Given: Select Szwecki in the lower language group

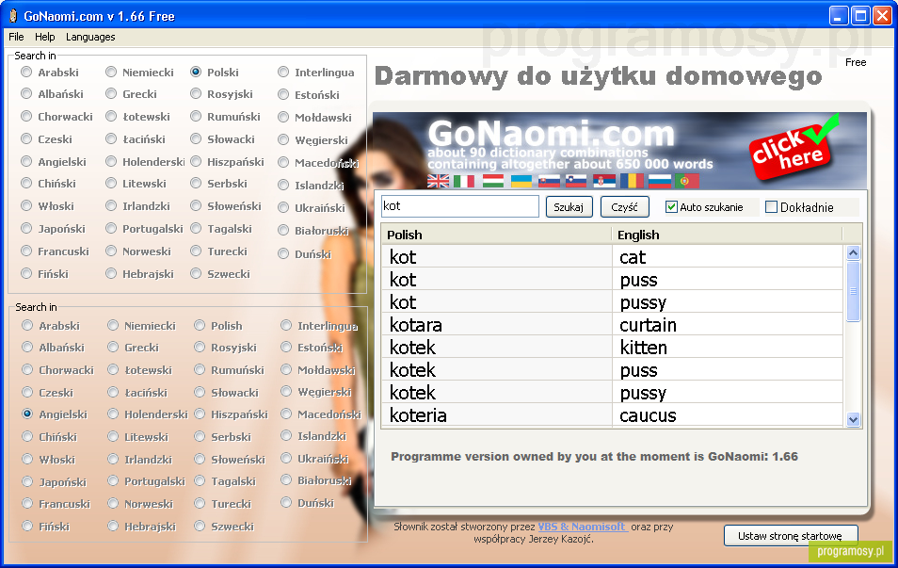Looking at the screenshot, I should pyautogui.click(x=200, y=527).
